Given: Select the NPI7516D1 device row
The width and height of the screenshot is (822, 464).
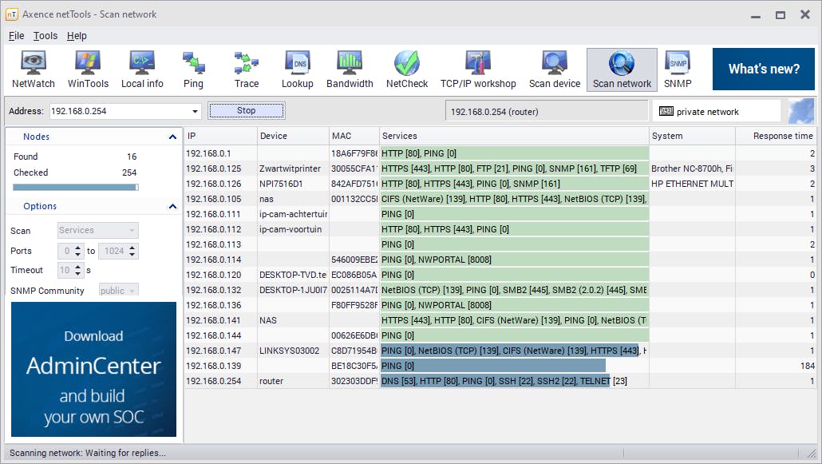Looking at the screenshot, I should (500, 184).
